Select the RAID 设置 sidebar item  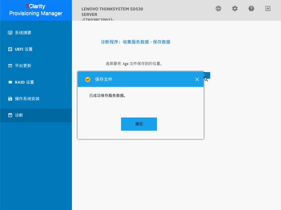(24, 82)
